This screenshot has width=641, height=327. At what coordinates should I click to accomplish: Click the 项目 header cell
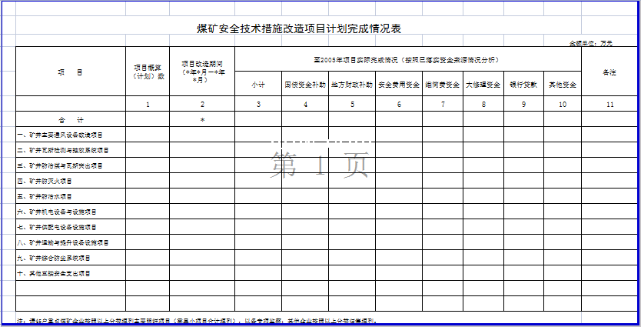(x=70, y=72)
